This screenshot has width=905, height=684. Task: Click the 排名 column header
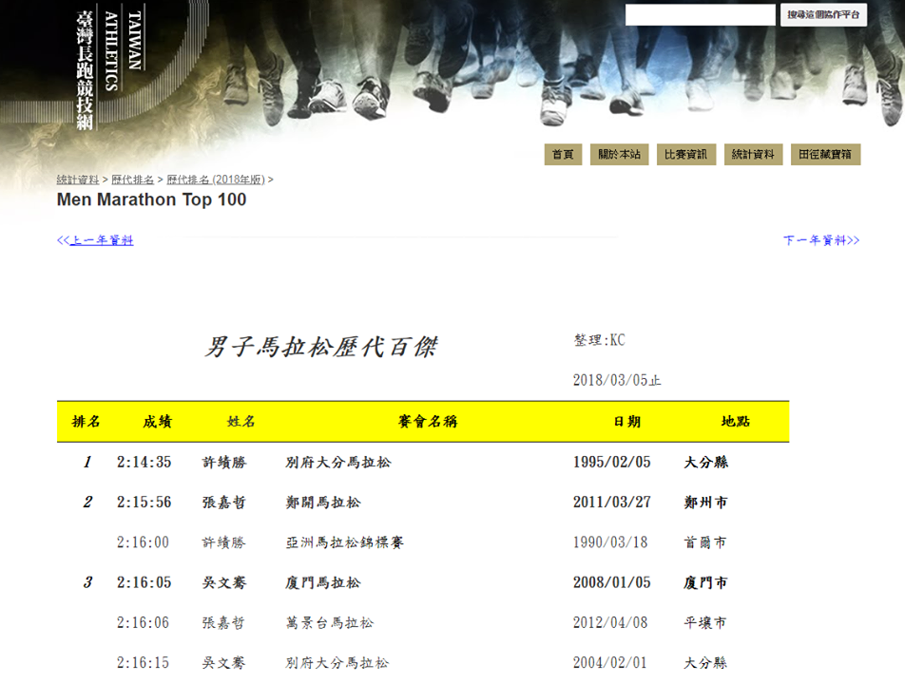tap(86, 422)
